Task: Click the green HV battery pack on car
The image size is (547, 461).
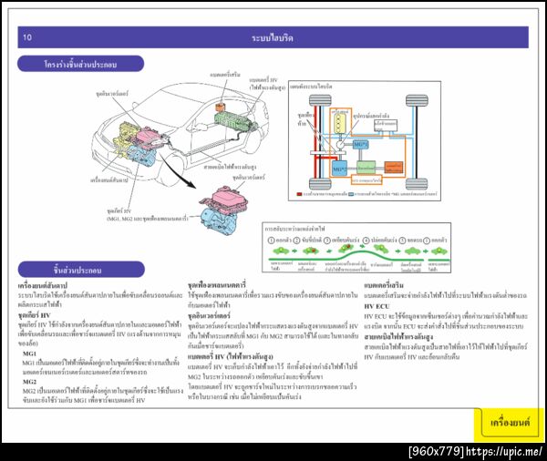Action: 233,121
